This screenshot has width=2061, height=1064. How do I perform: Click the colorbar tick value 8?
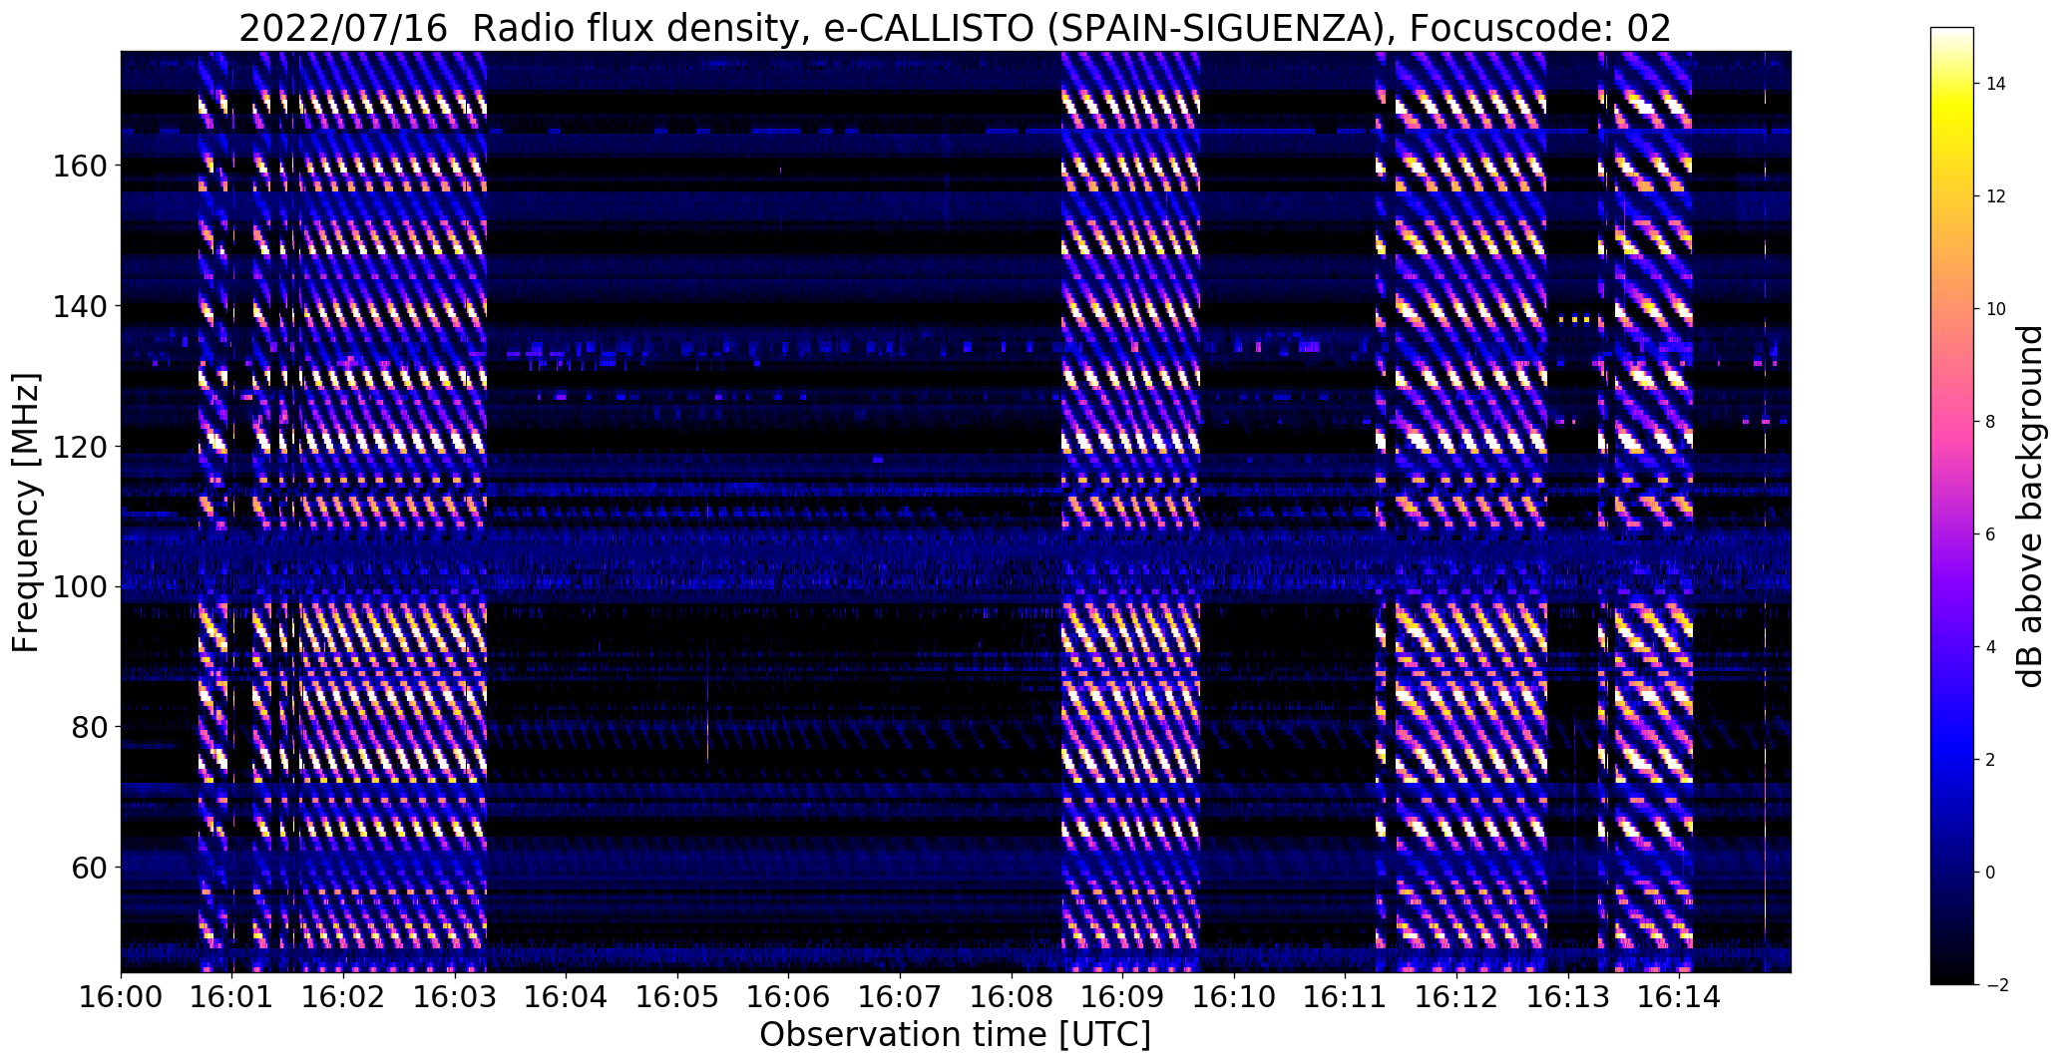coord(1990,422)
